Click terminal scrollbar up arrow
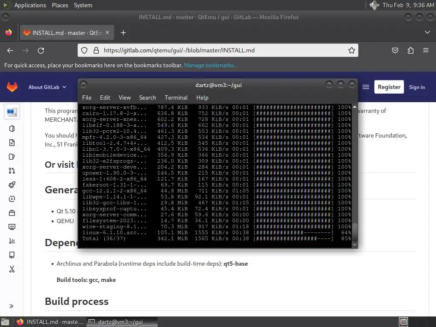The width and height of the screenshot is (436, 327). click(355, 107)
